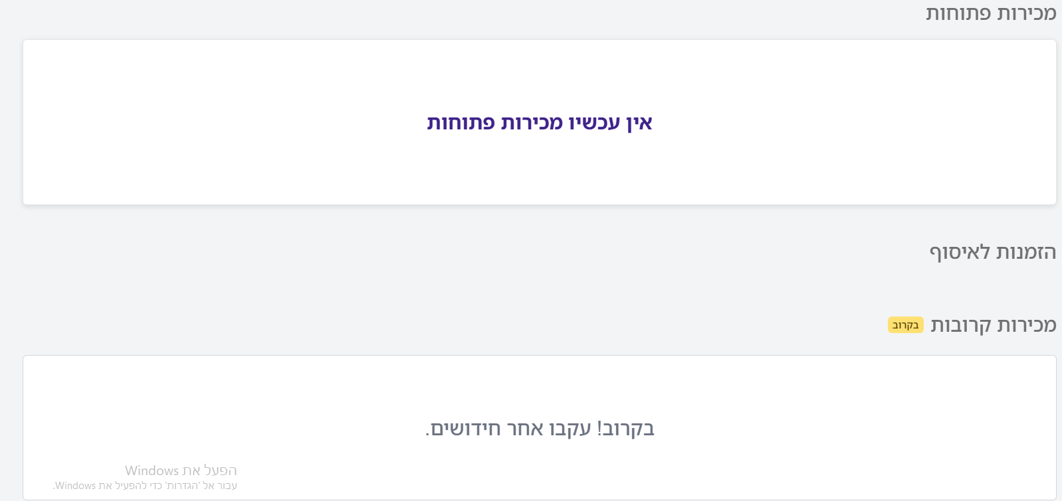Click the small Windows activation settings hint line
This screenshot has height=501, width=1062.
coord(145,486)
